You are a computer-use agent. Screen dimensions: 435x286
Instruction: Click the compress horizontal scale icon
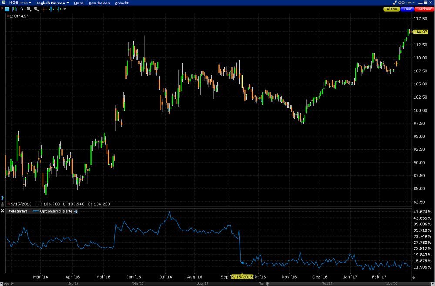tap(59, 9)
